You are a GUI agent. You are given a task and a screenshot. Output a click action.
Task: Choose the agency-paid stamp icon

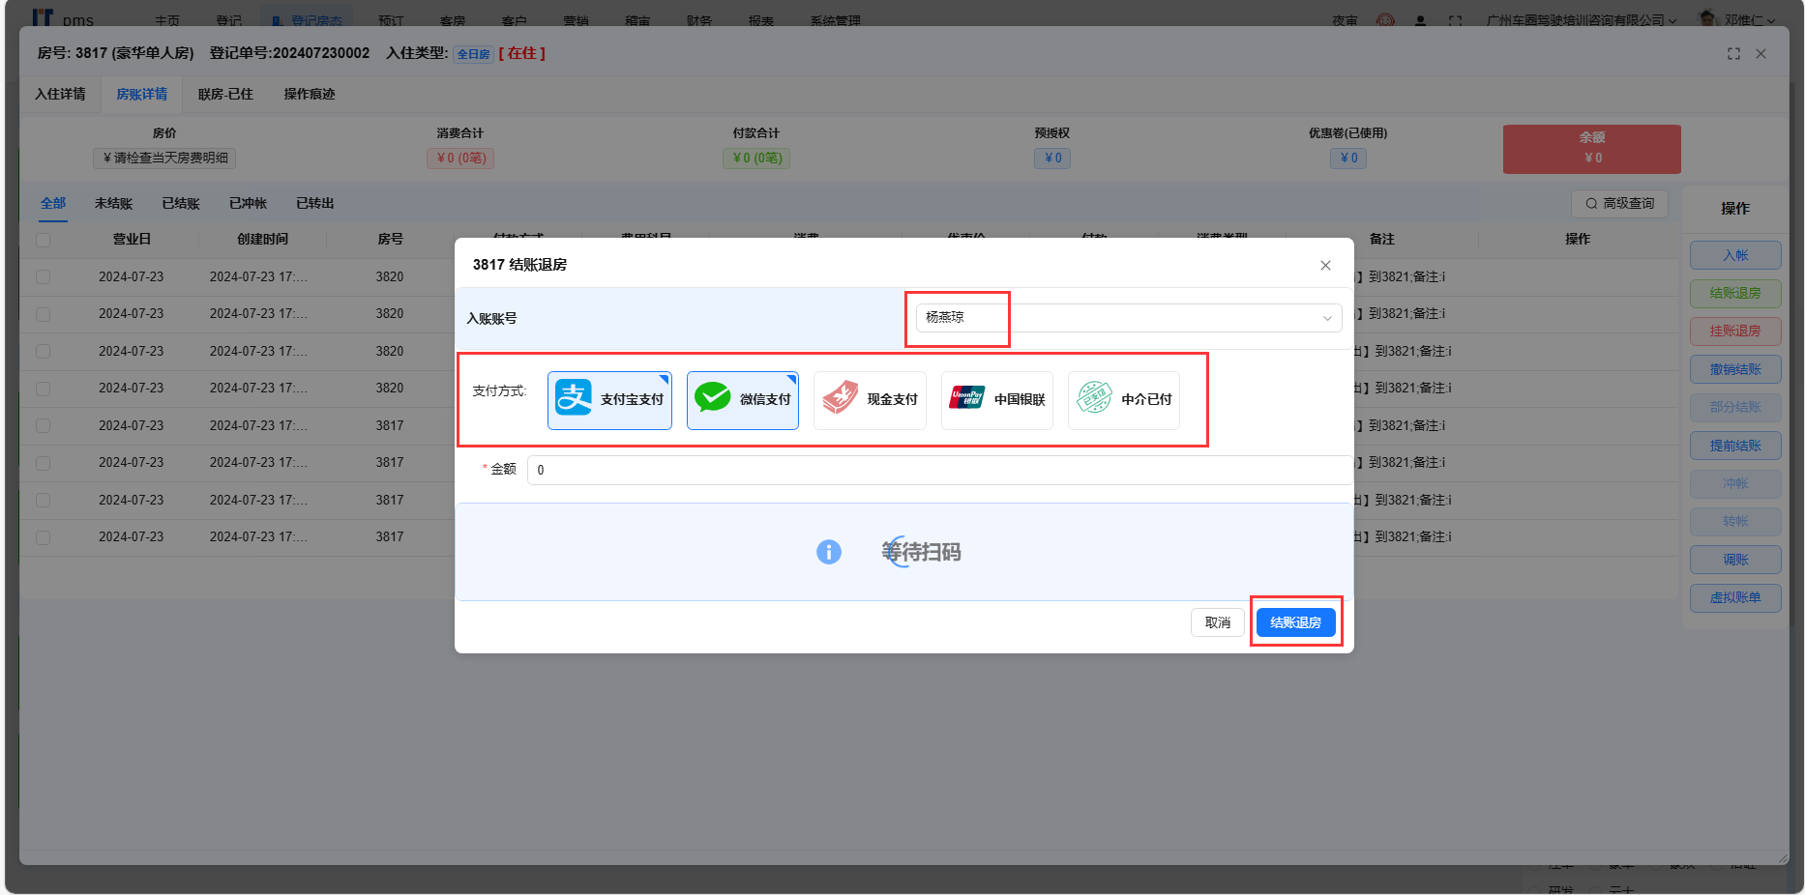pyautogui.click(x=1094, y=398)
